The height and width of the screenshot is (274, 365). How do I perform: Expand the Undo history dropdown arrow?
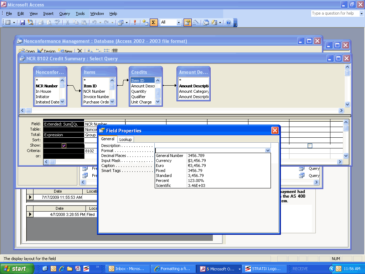pos(100,22)
